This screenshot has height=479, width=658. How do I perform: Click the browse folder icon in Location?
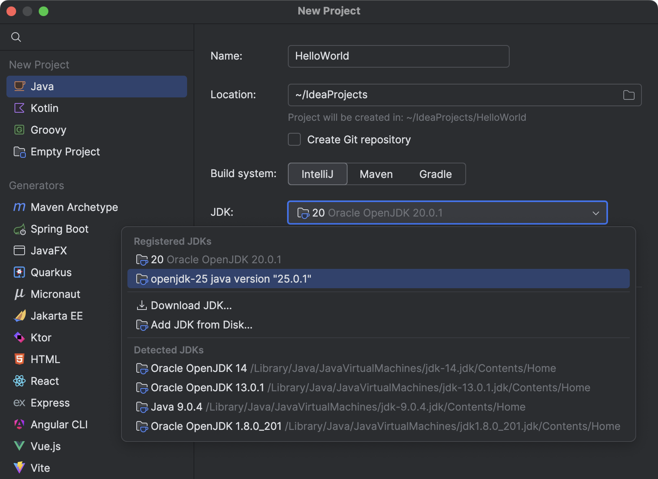(x=629, y=95)
